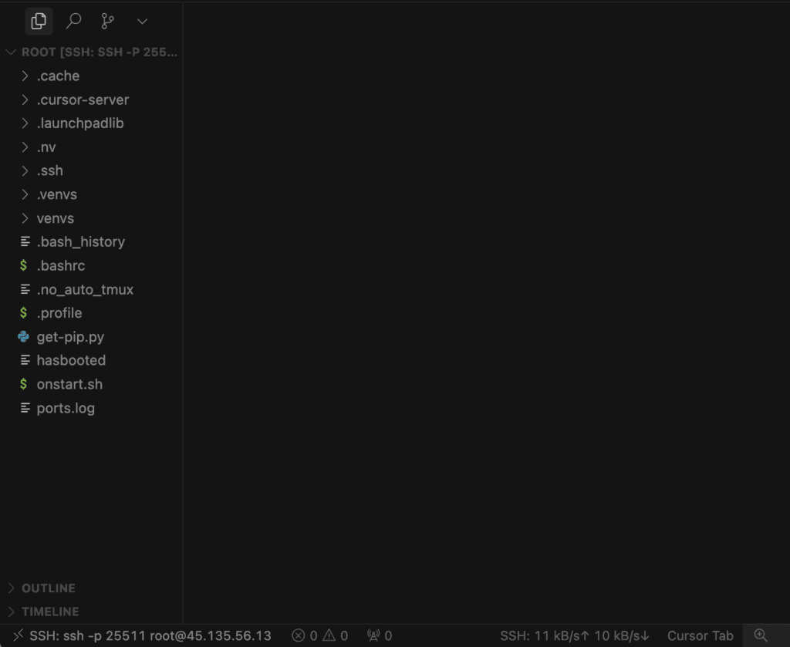Open the Source Control icon
Screen dimensions: 790x647
point(107,21)
